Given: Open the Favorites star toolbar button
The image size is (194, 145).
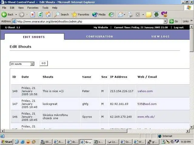Looking at the screenshot, I should click(x=80, y=14).
